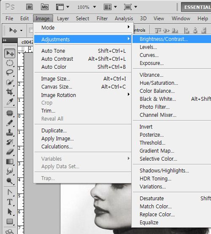The height and width of the screenshot is (234, 211).
Task: Open Mini Bridge with Mb icon
Action: [x=45, y=7]
